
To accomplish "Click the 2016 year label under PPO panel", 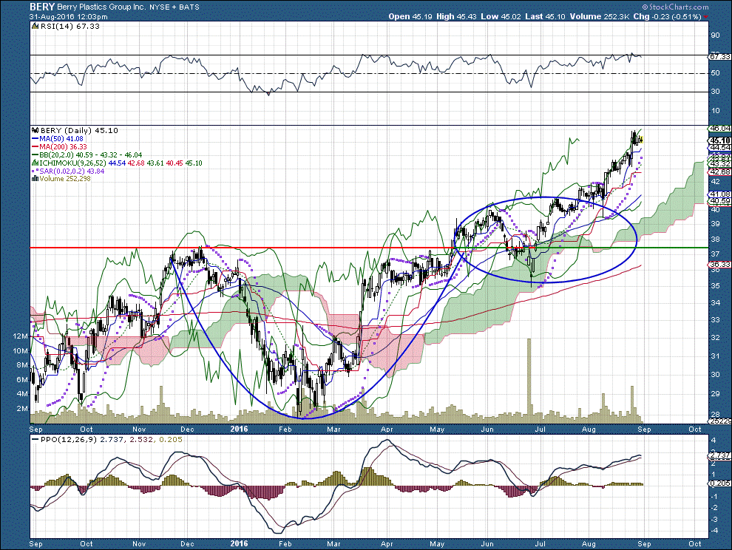I will tap(239, 543).
